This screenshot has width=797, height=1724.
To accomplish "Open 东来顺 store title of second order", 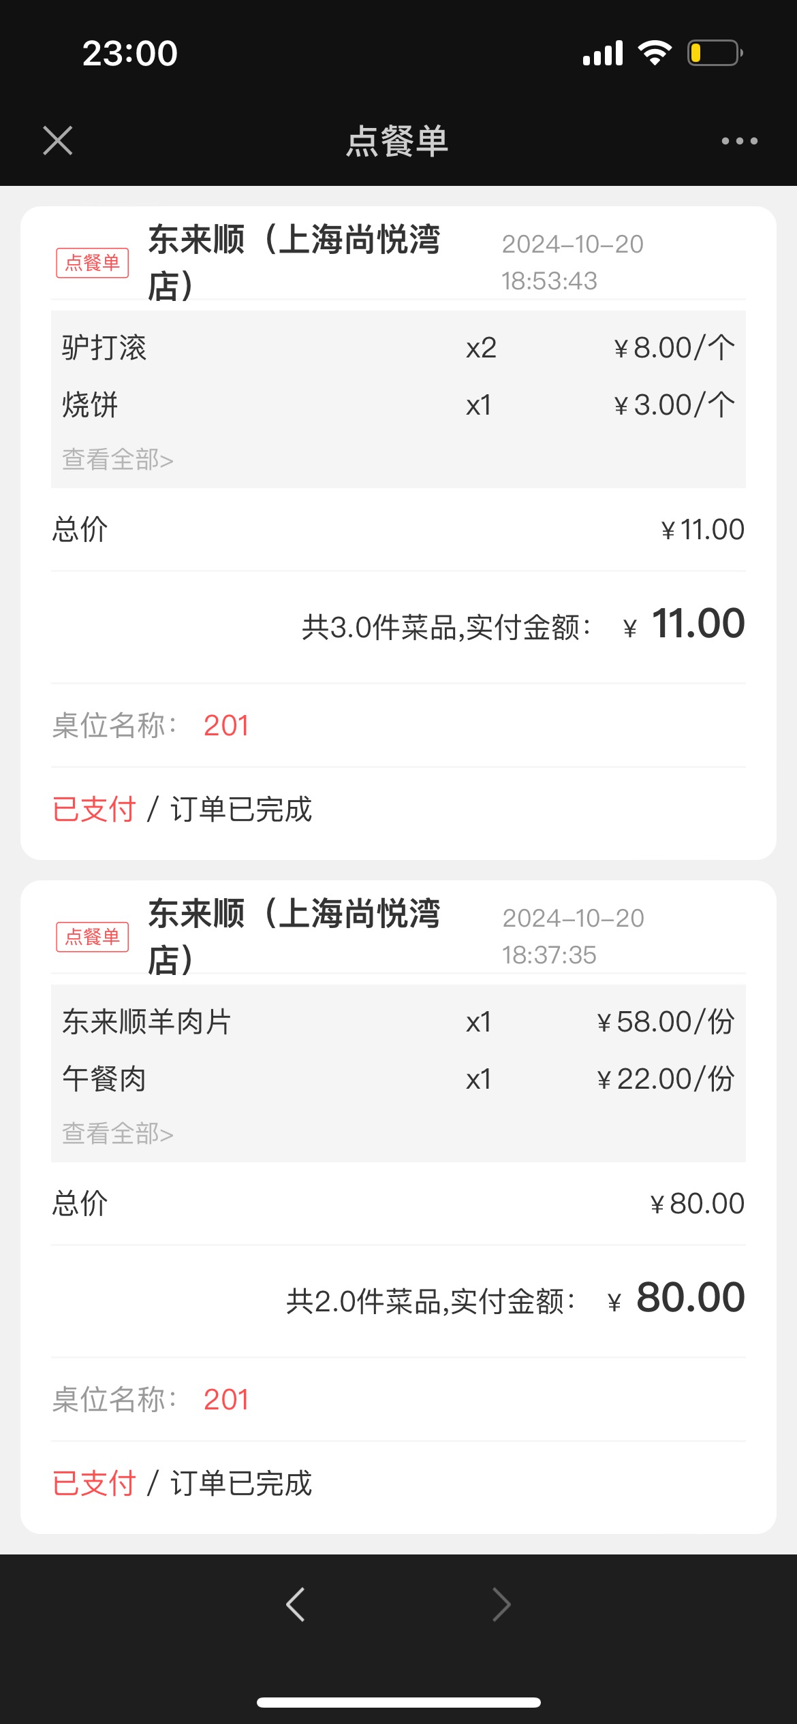I will [x=294, y=936].
